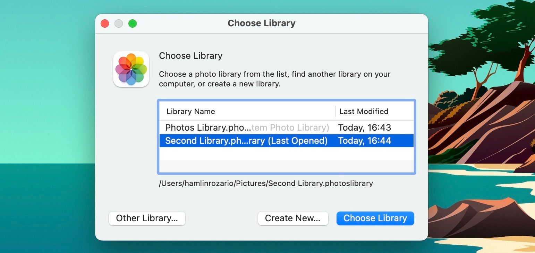
Task: Click the Photos app icon in the dialog
Action: (131, 69)
